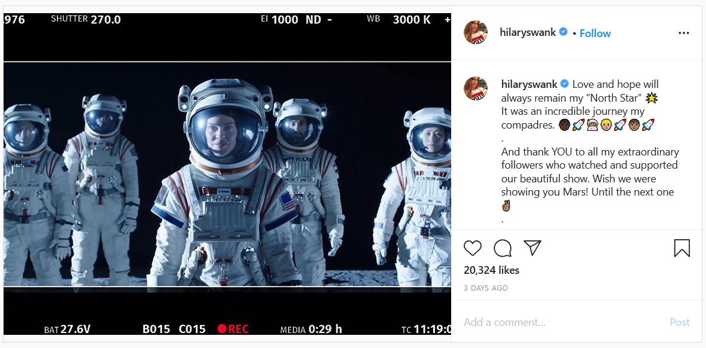The height and width of the screenshot is (348, 706).
Task: Like the post with the heart icon
Action: click(472, 248)
